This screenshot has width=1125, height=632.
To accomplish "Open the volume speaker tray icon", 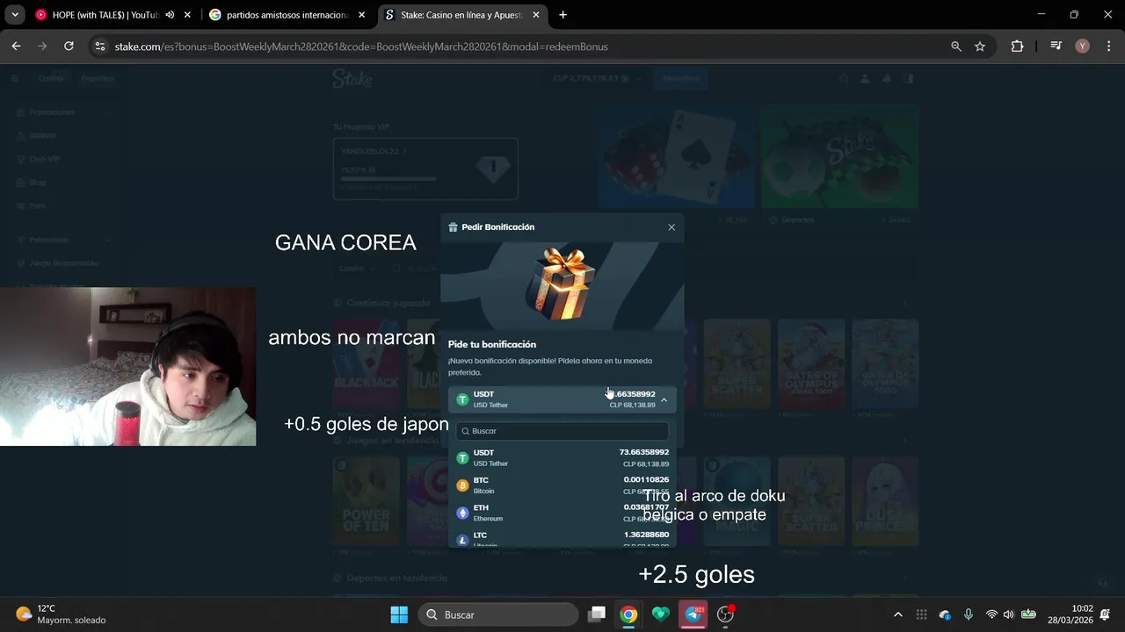I will [1008, 614].
